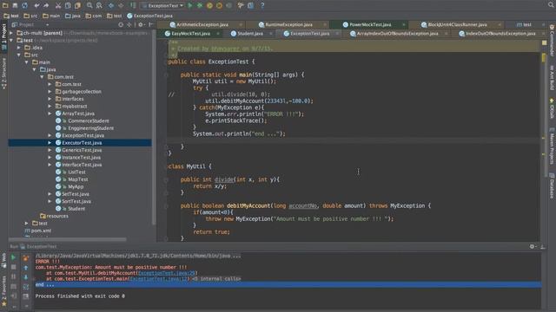Open the Project Structure toolbar icon
The width and height of the screenshot is (556, 312).
[x=250, y=5]
